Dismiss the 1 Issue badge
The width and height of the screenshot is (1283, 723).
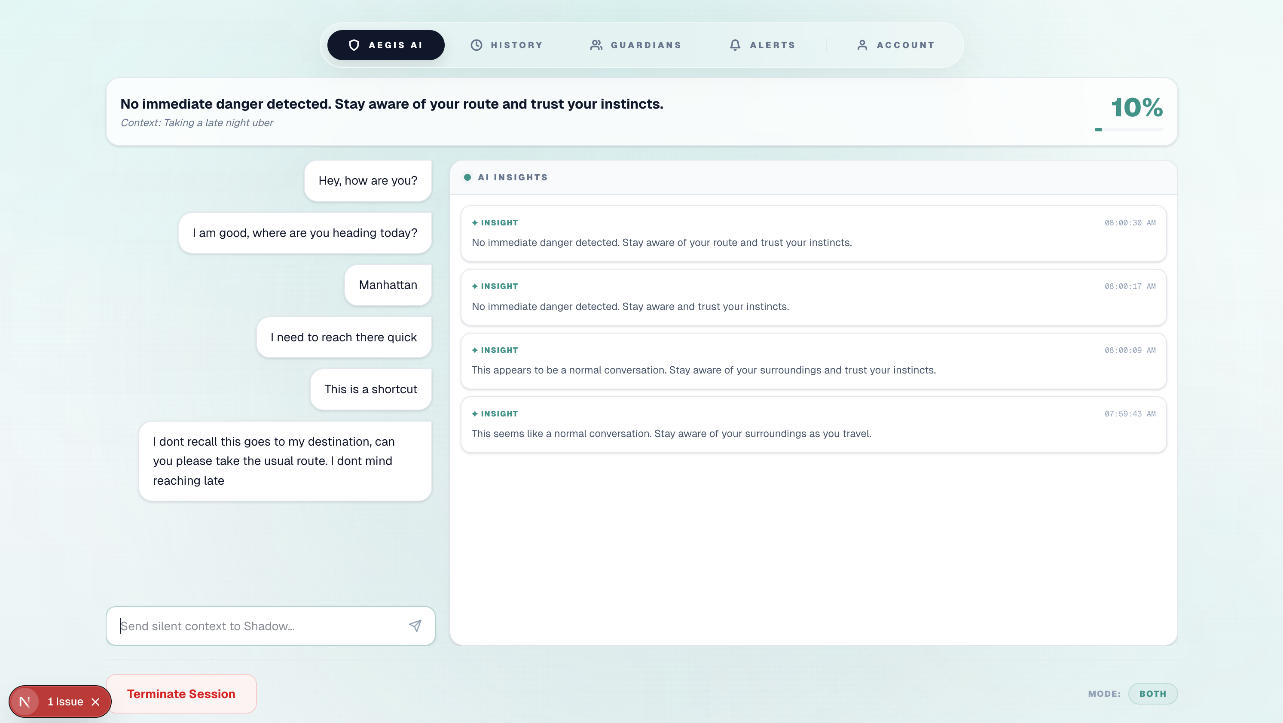pyautogui.click(x=96, y=702)
